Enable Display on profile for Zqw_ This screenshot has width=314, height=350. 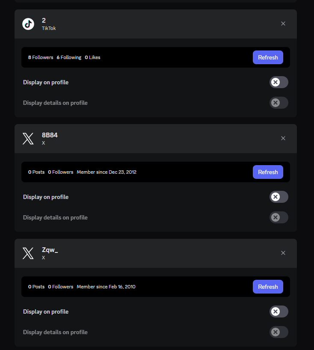pyautogui.click(x=279, y=311)
